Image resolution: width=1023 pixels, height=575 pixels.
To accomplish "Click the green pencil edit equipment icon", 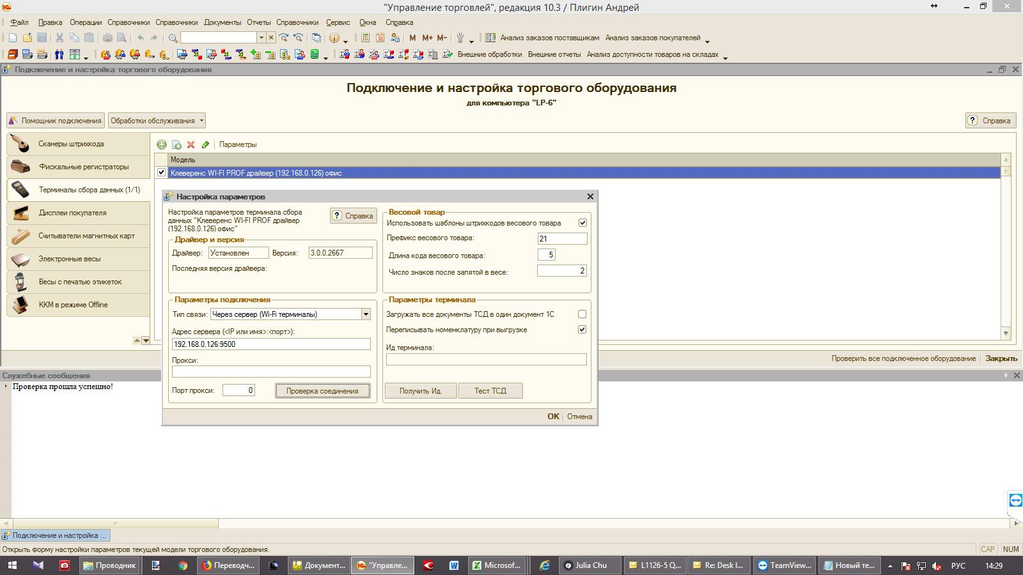I will pyautogui.click(x=205, y=144).
